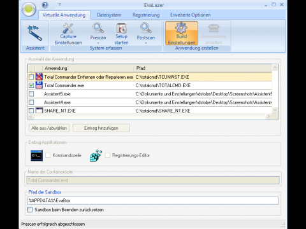This screenshot has width=306, height=229.
Task: Click the command prompt console icon
Action: 36,155
